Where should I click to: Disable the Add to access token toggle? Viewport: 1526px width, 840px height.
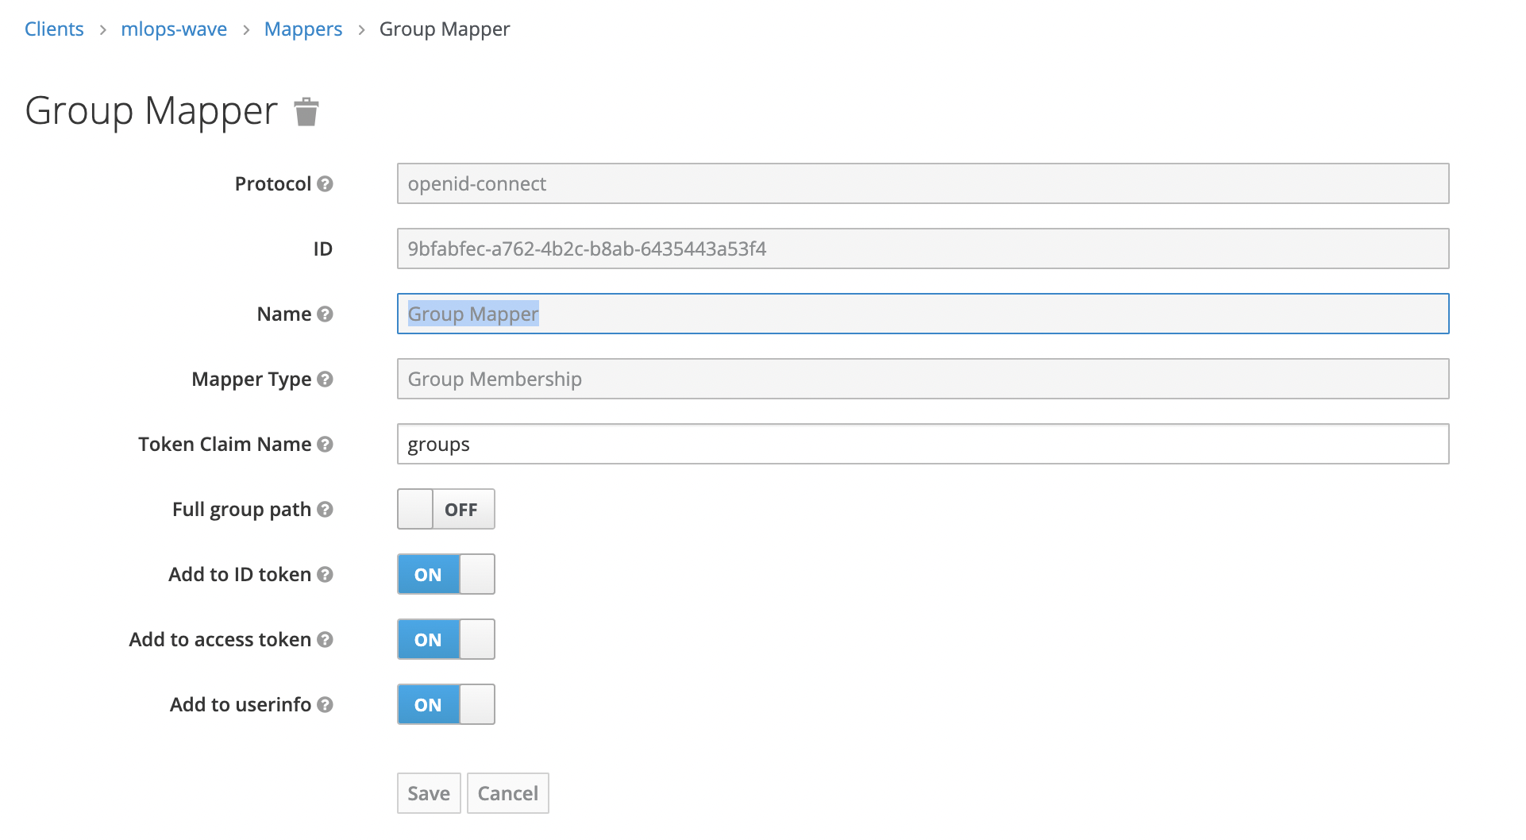pos(445,639)
